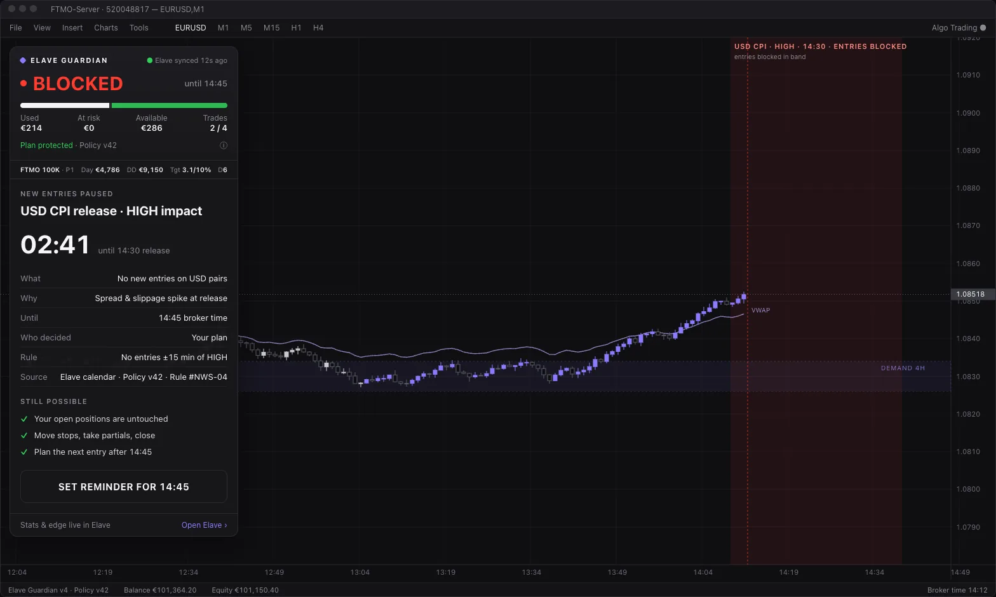Click the Rule #NWS-04 source text

(x=198, y=377)
